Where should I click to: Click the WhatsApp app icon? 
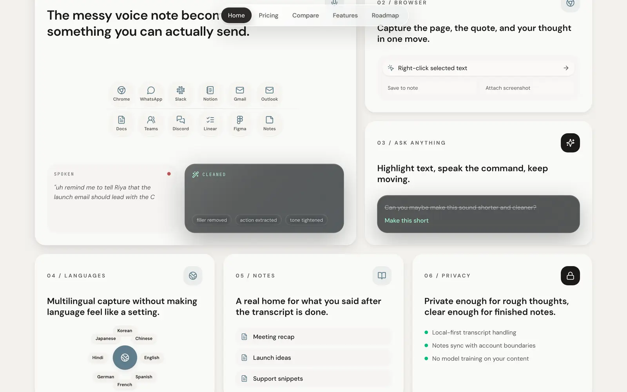[151, 90]
